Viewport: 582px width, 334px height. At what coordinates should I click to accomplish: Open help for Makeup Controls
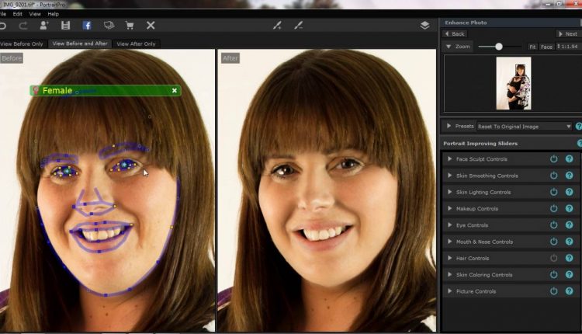coord(569,208)
